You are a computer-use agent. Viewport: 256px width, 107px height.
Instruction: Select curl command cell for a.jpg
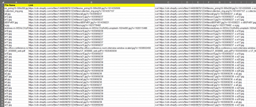pos(168,25)
